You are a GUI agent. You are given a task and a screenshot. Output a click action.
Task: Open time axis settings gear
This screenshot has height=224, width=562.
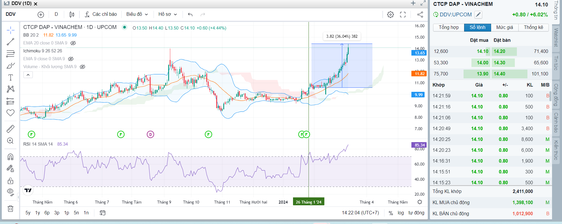(x=420, y=202)
